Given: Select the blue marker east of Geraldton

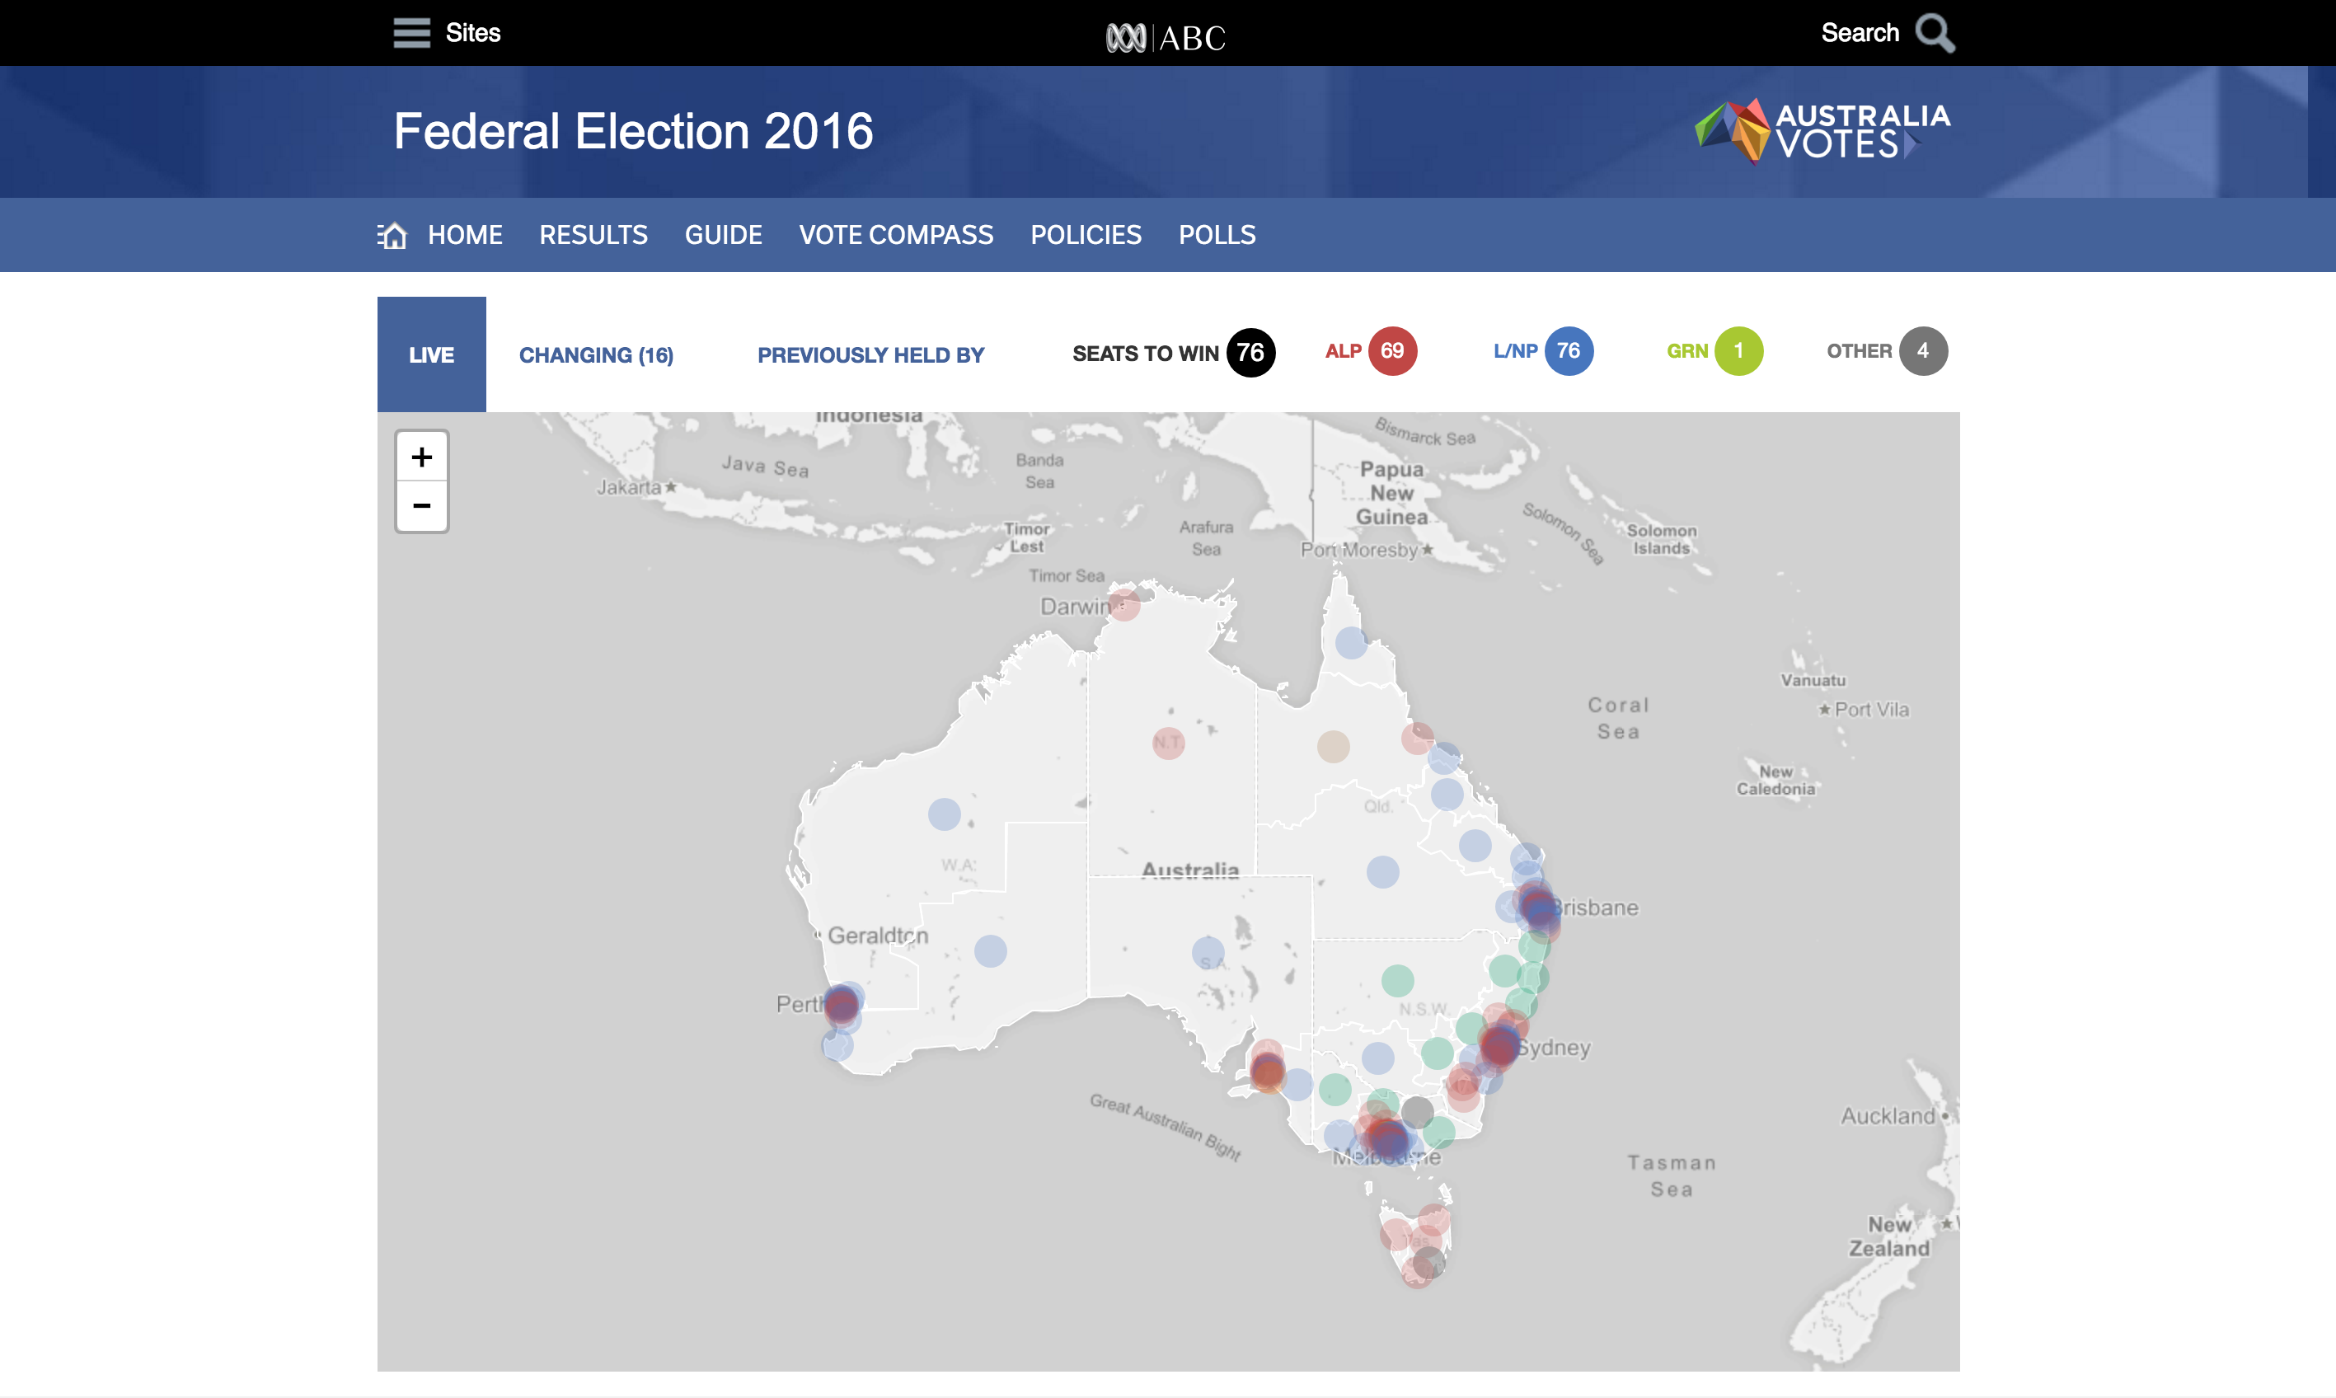Looking at the screenshot, I should click(990, 950).
